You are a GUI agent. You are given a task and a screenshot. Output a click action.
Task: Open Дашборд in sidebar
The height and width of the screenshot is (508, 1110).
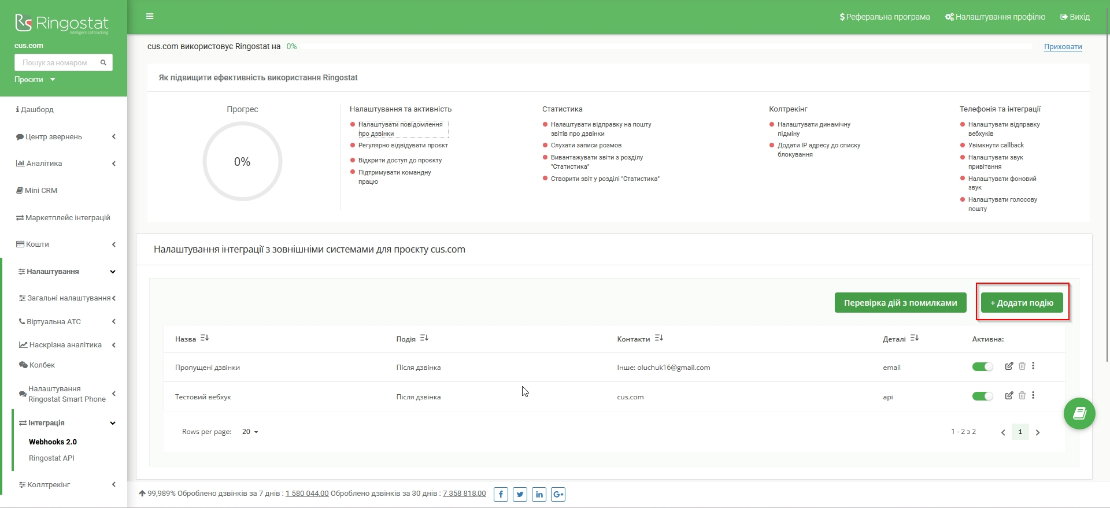(35, 109)
